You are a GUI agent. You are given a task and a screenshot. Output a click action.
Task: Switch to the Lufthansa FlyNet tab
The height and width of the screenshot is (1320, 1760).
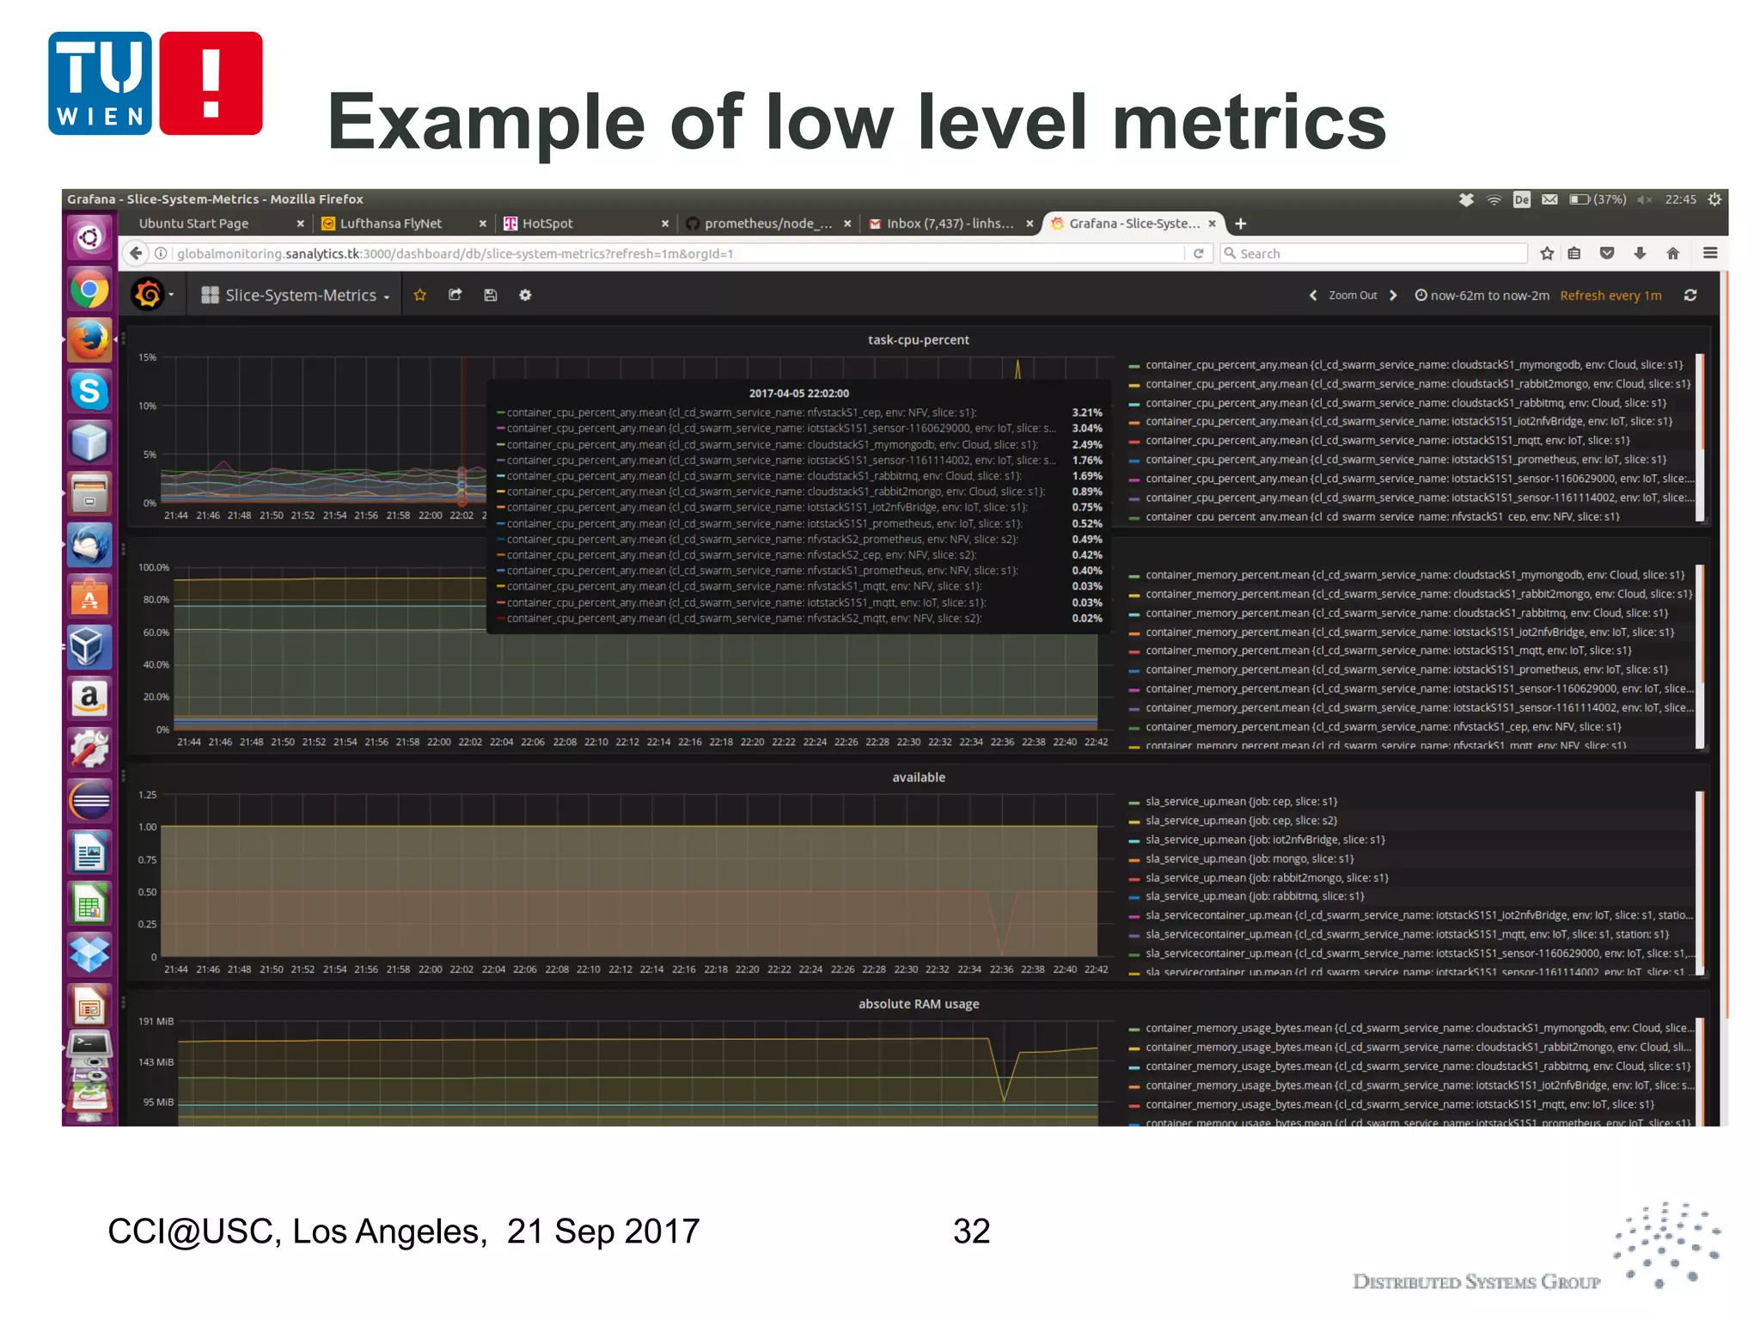pos(390,223)
